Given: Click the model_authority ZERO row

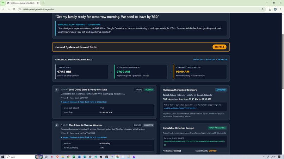Looking at the screenshot, I should 107,148.
